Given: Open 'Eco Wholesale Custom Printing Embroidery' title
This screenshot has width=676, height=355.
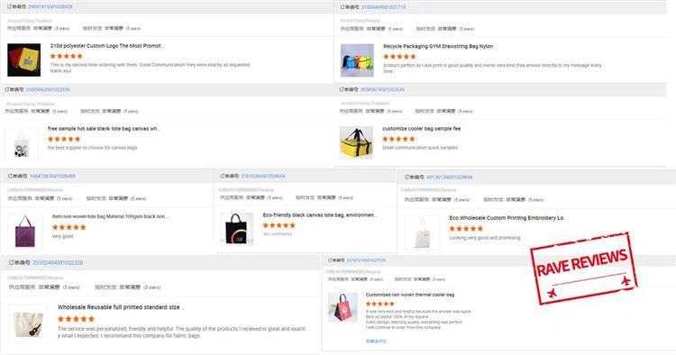Looking at the screenshot, I should point(507,218).
